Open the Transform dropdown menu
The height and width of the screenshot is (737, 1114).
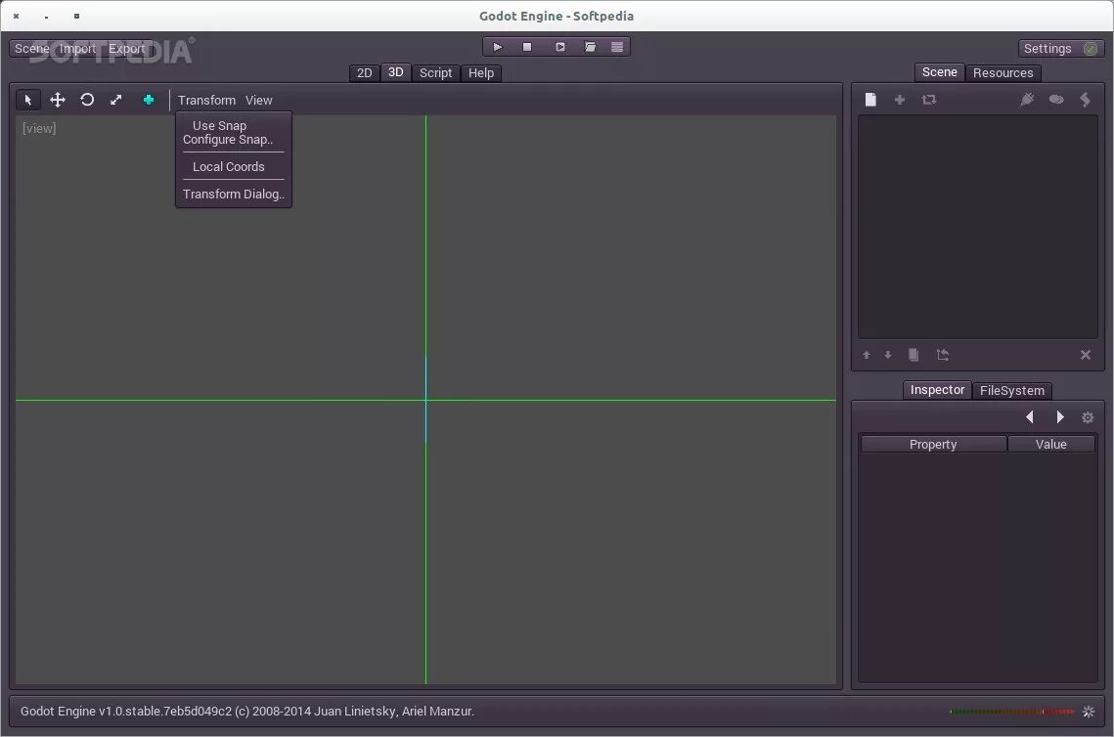tap(206, 100)
